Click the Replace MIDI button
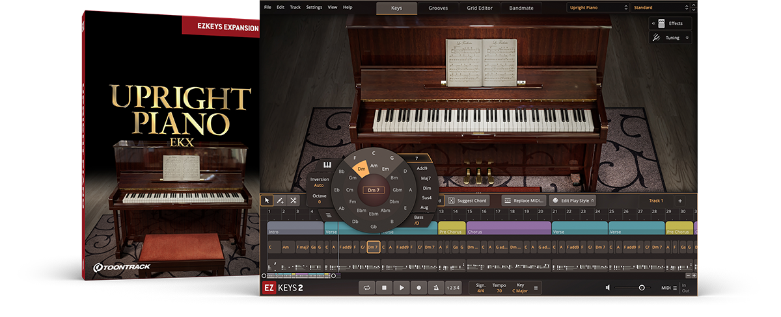This screenshot has height=317, width=781. click(x=525, y=201)
